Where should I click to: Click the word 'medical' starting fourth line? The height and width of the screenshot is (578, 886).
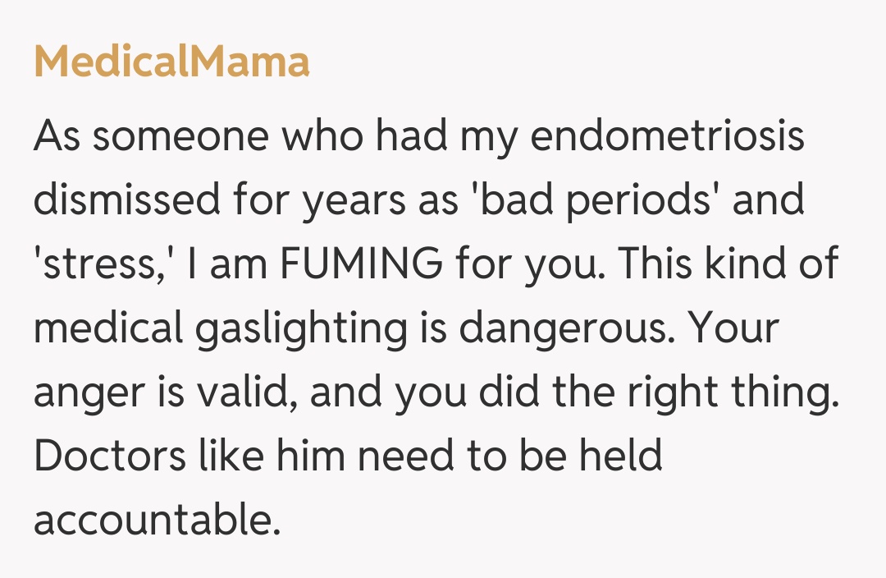(x=108, y=328)
